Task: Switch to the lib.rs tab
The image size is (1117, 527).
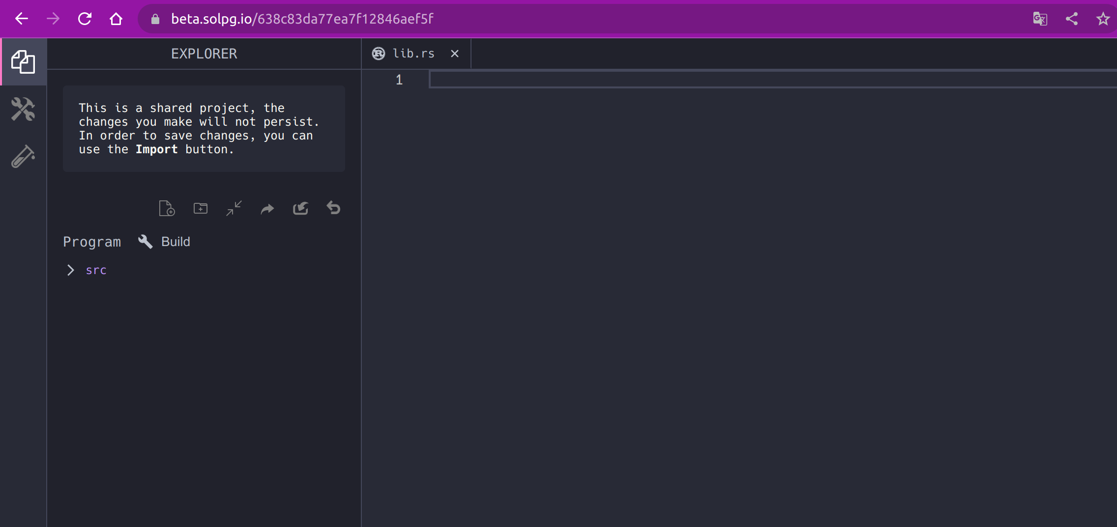Action: pyautogui.click(x=413, y=53)
